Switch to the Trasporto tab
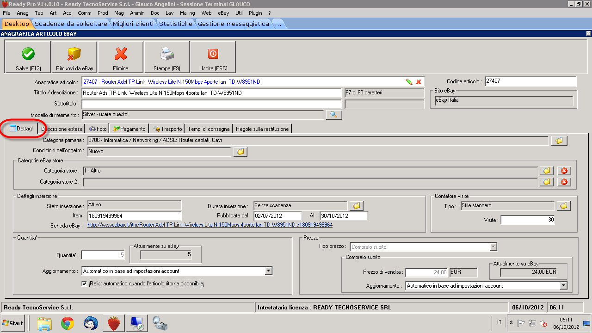This screenshot has height=333, width=592. [x=167, y=129]
